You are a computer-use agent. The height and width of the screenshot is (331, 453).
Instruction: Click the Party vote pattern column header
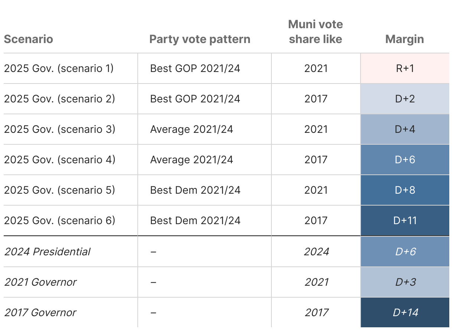tap(200, 39)
